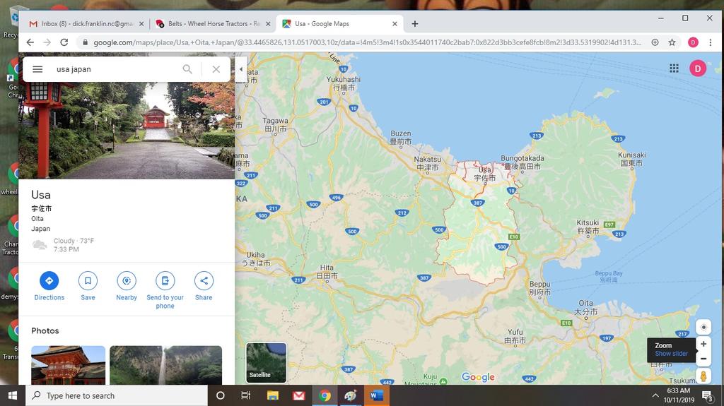Open the Google apps grid
The image size is (724, 406).
[x=674, y=68]
